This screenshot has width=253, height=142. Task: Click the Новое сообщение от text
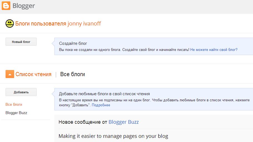83,122
